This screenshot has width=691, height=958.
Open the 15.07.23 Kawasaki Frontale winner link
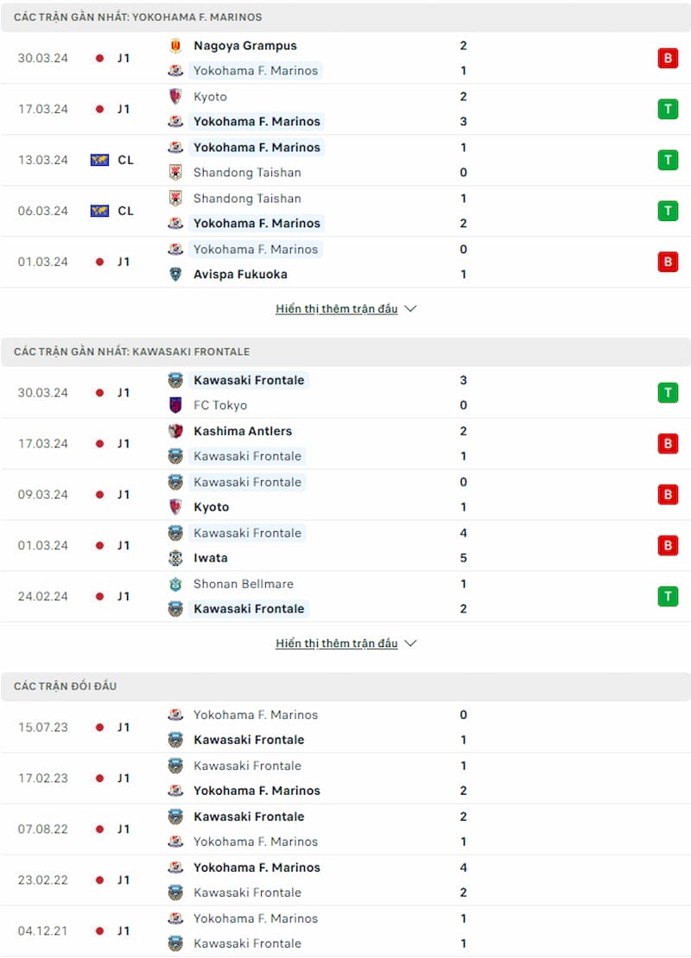(x=249, y=740)
